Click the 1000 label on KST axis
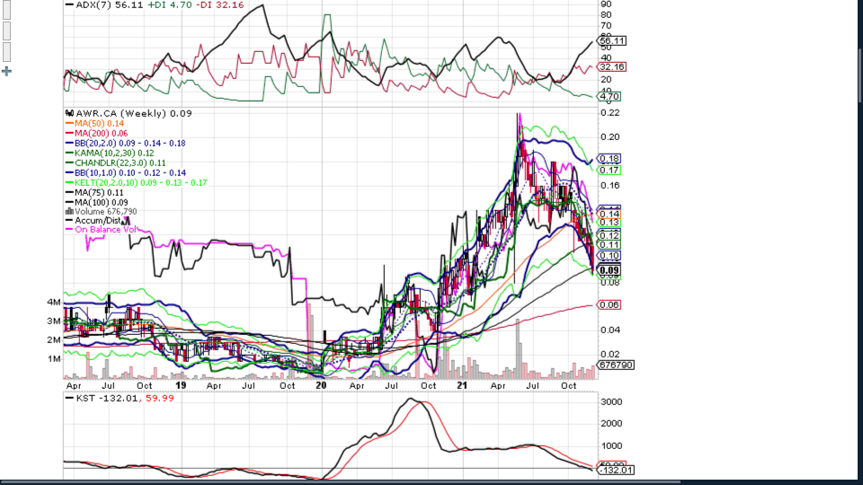 pos(611,446)
